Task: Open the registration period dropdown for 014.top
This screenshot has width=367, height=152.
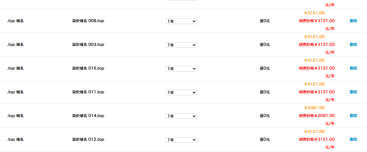Action: (x=181, y=116)
